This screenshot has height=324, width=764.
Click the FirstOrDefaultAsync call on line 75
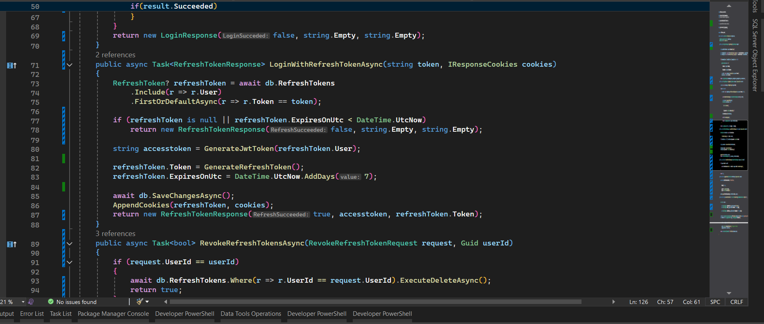click(x=176, y=101)
